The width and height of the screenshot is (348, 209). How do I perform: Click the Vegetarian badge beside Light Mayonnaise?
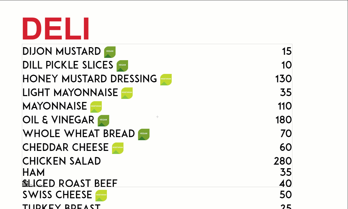(x=127, y=93)
